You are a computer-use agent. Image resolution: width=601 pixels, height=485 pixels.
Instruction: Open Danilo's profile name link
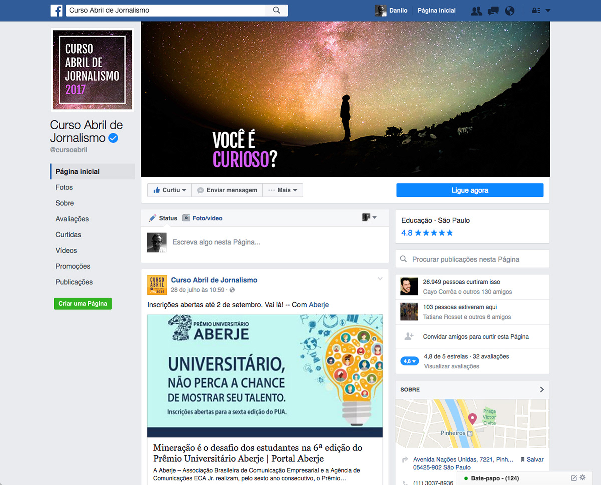398,11
